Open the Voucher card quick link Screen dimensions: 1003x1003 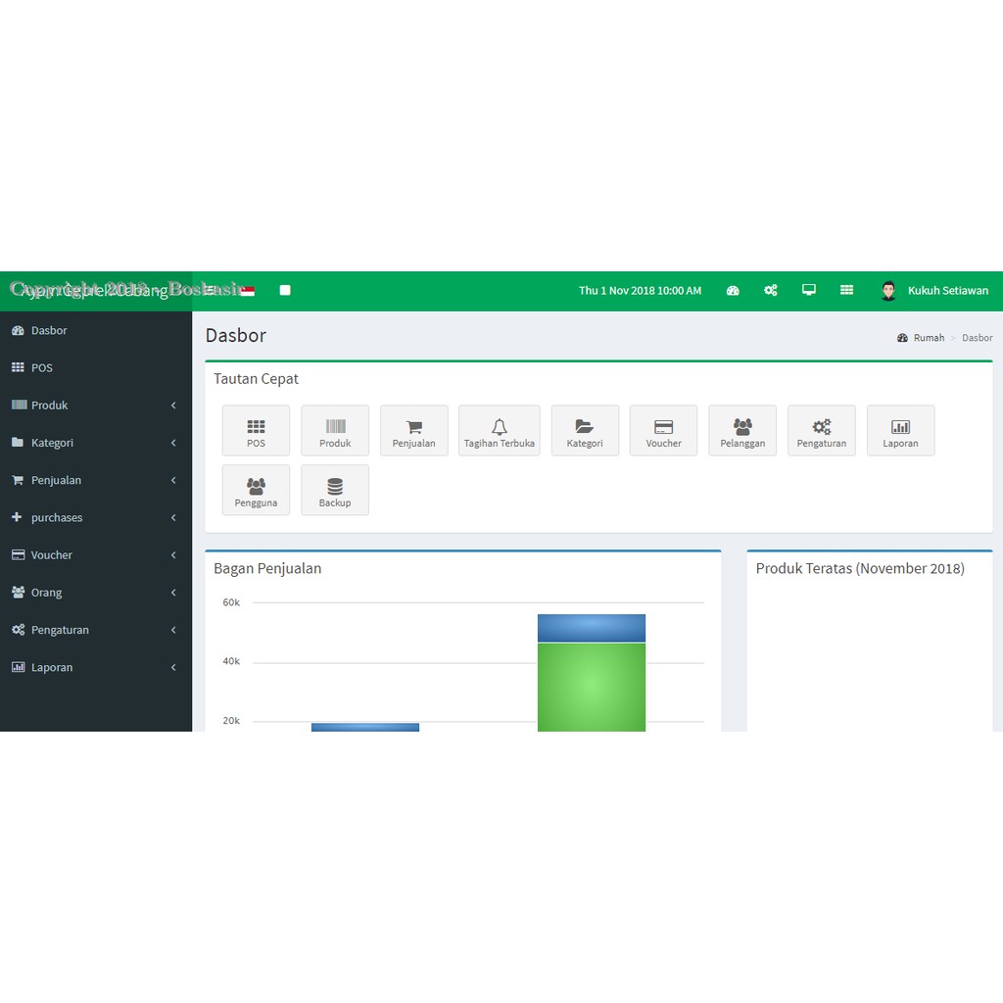click(x=663, y=431)
